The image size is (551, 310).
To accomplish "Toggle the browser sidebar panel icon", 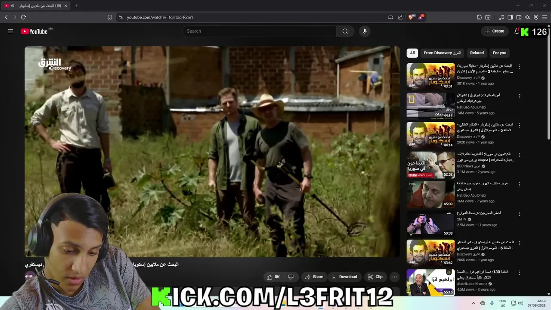I will coord(510,17).
